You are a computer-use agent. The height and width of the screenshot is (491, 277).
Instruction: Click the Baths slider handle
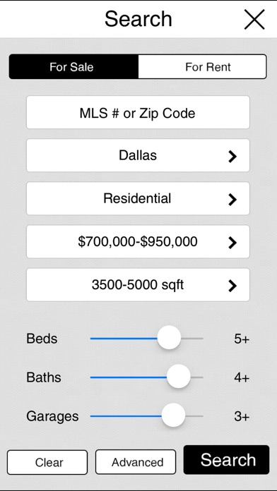179,377
